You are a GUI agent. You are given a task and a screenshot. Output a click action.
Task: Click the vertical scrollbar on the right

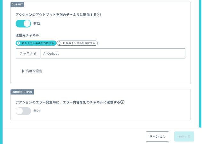click(200, 64)
